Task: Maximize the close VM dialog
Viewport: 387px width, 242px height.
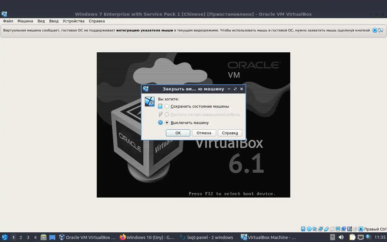Action: [235, 89]
